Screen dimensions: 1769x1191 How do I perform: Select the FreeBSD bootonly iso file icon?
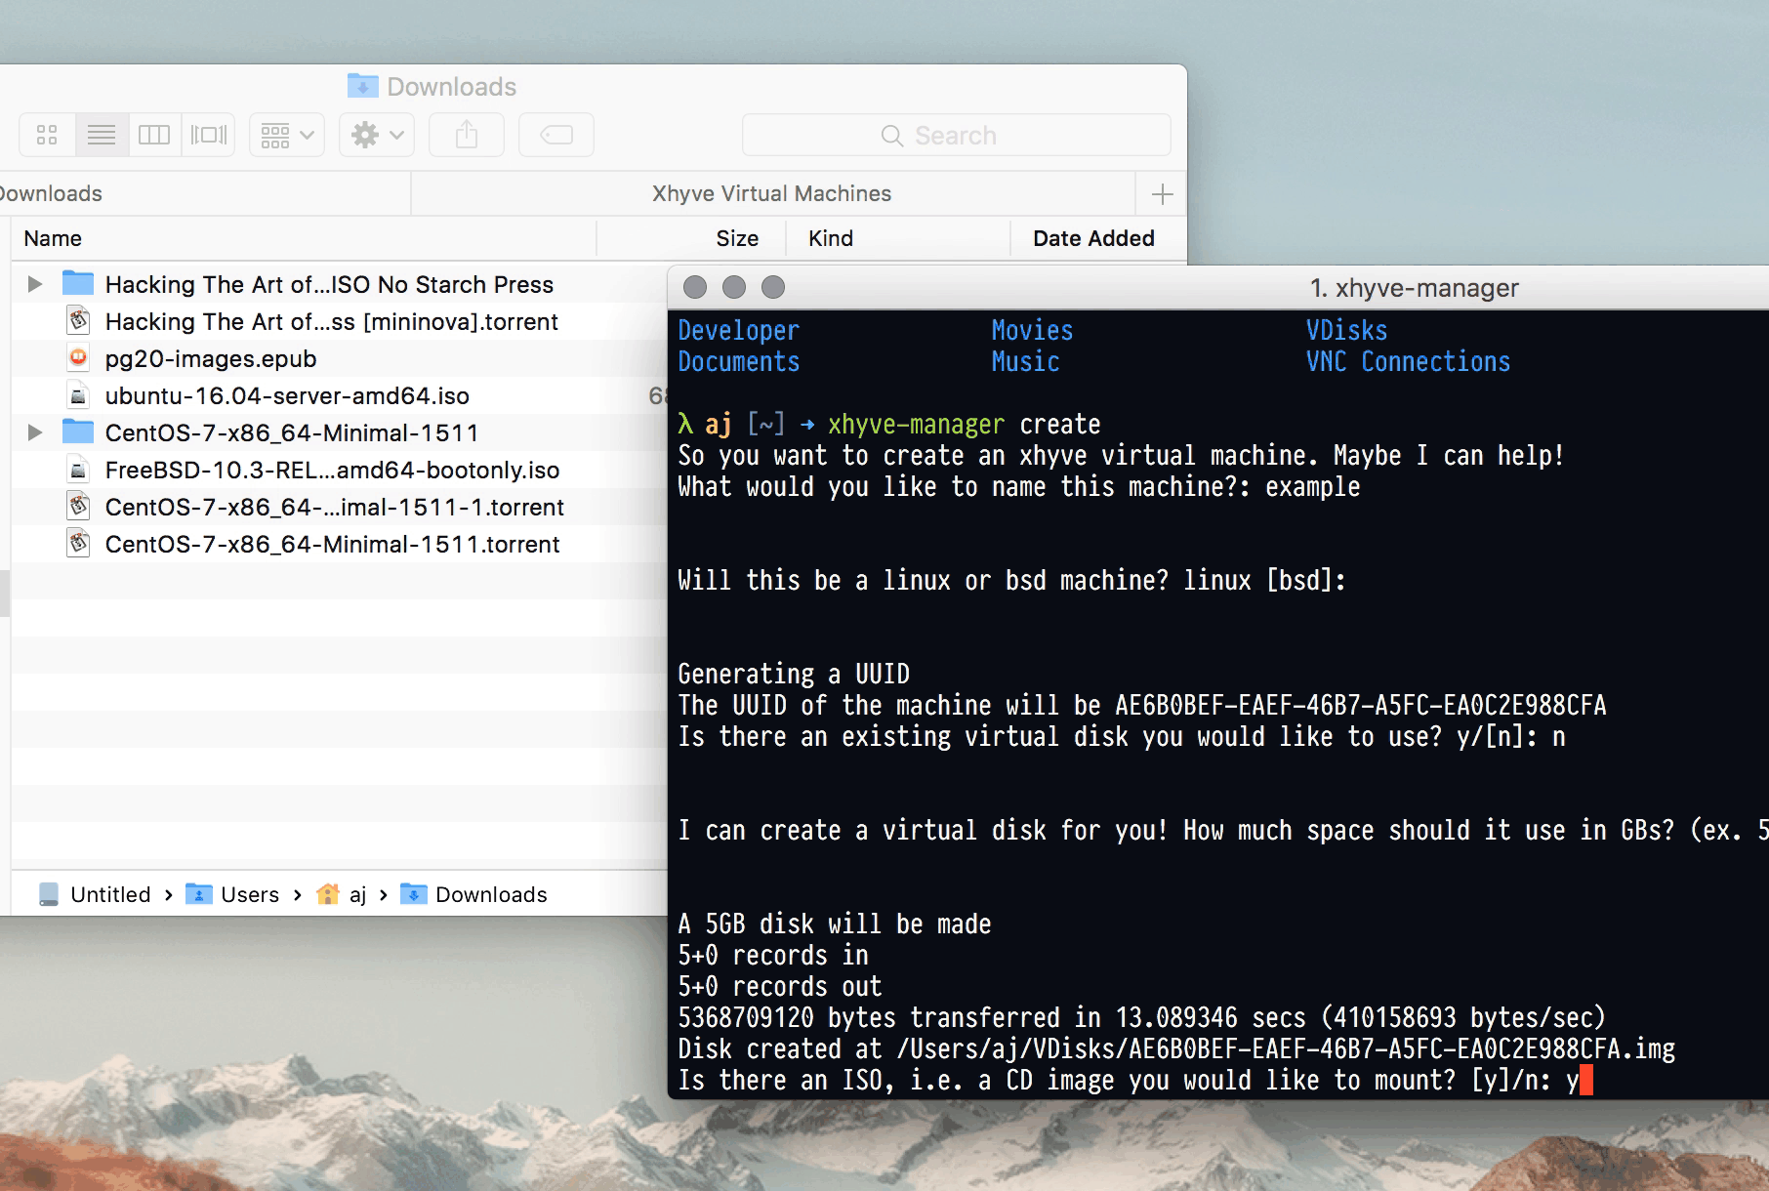(78, 469)
